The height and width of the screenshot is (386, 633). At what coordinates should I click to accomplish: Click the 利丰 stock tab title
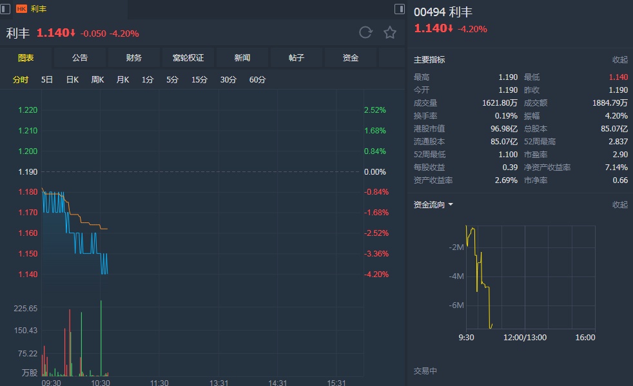(x=39, y=9)
